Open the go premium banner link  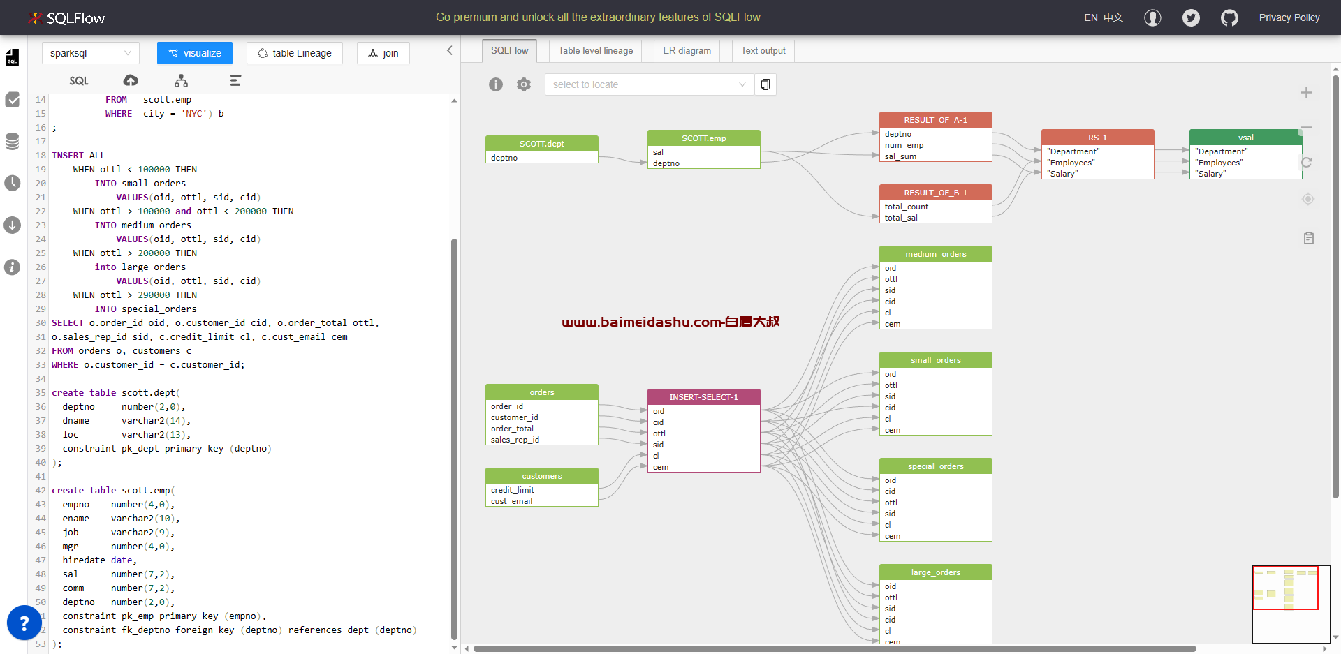point(598,17)
